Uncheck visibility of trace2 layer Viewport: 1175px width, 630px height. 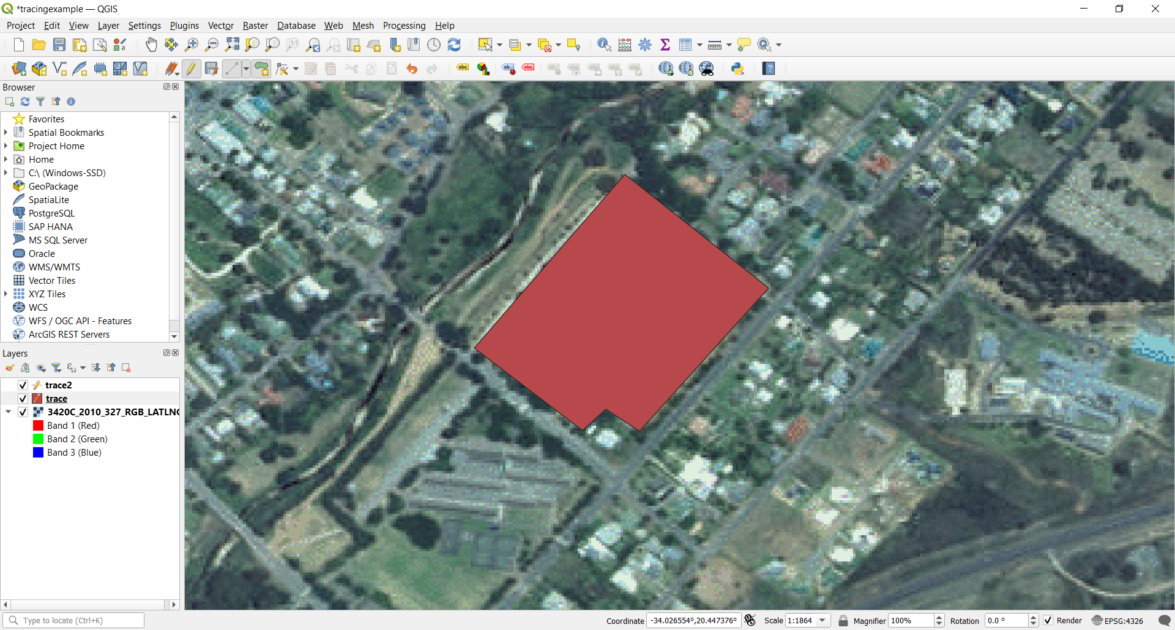coord(22,385)
